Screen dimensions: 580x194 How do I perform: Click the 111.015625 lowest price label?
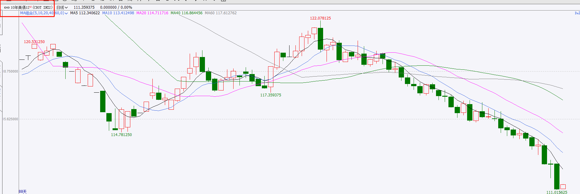pos(557,192)
